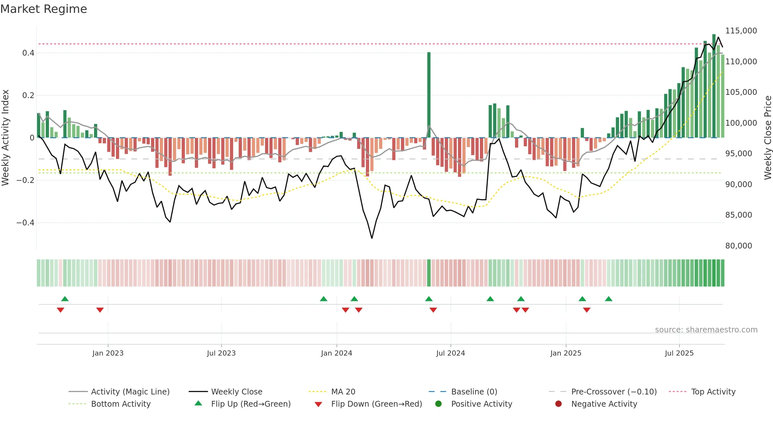Toggle the Flip Down (Green→Red) legend entry
The image size is (773, 434).
pos(368,404)
